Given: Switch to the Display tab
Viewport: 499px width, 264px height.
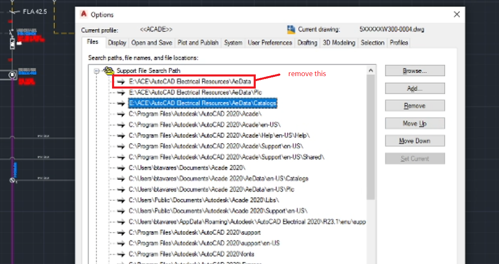Looking at the screenshot, I should [x=117, y=42].
